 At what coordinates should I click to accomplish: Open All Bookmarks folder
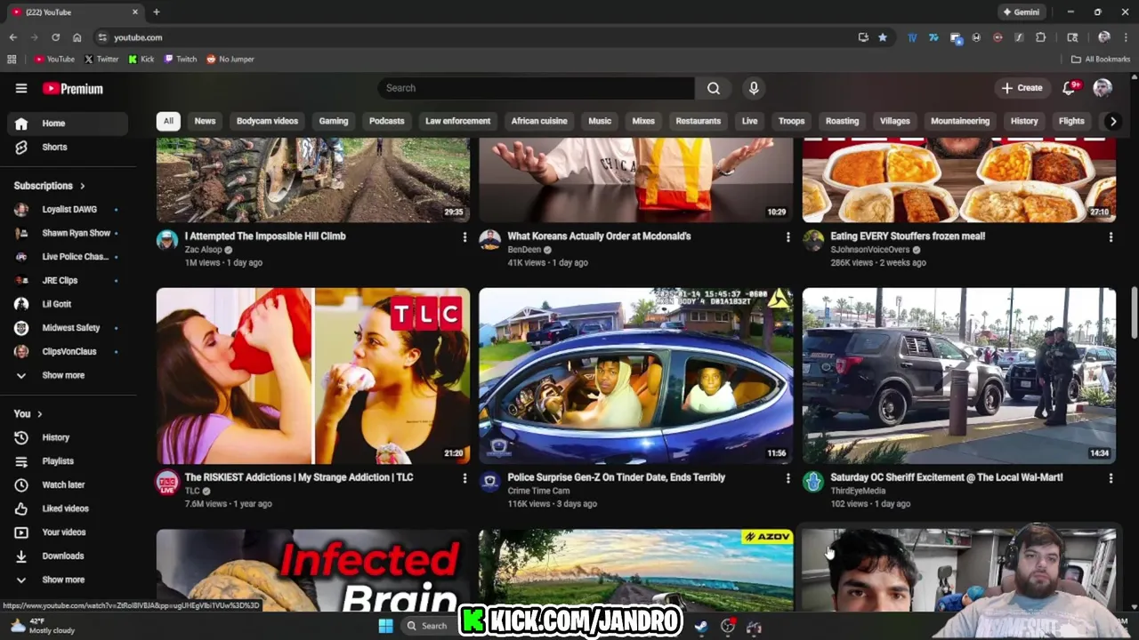pos(1101,60)
